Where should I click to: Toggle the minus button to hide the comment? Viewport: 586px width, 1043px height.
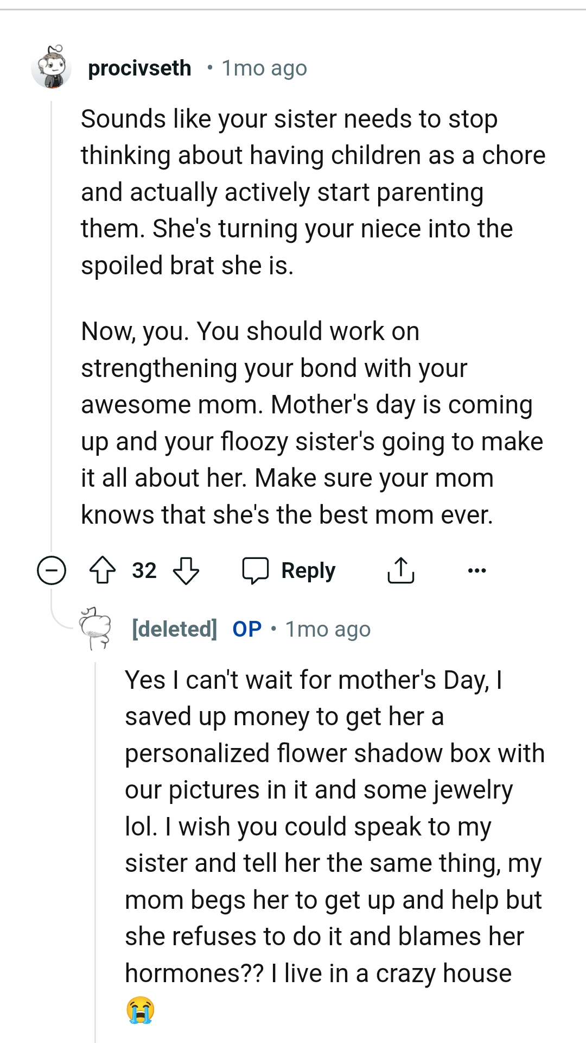tap(50, 570)
